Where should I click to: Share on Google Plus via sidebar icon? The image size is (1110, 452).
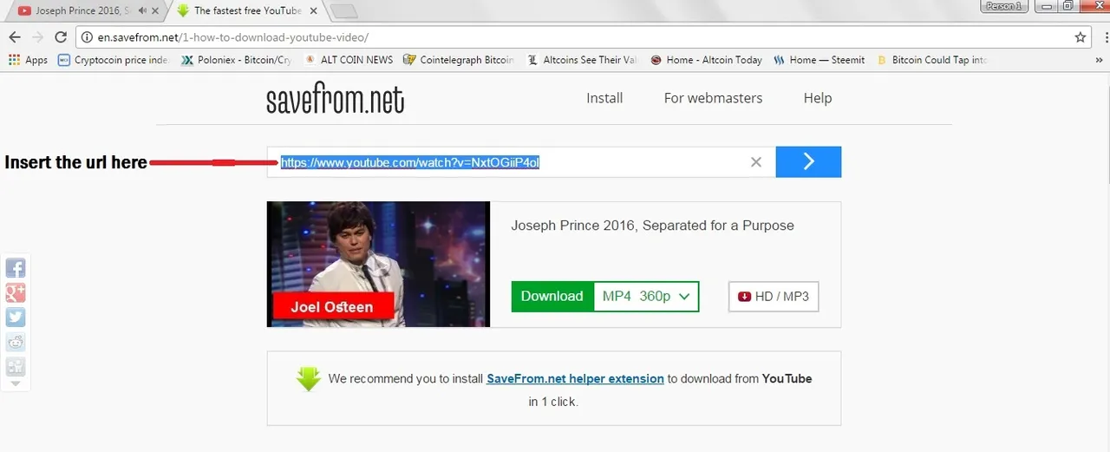tap(16, 292)
